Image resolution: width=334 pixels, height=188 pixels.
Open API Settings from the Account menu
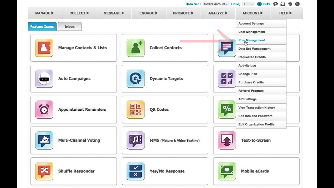pyautogui.click(x=261, y=99)
